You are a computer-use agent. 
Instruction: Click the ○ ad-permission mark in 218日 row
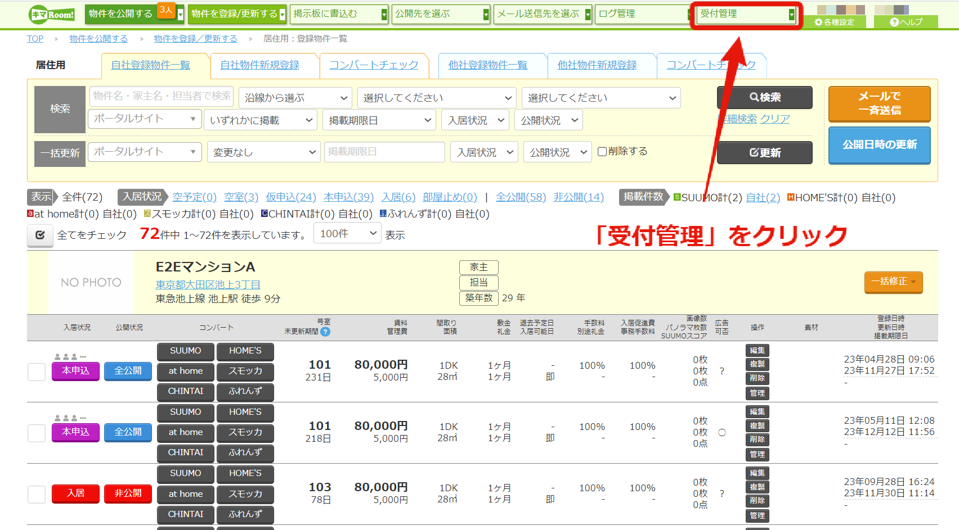pyautogui.click(x=722, y=432)
